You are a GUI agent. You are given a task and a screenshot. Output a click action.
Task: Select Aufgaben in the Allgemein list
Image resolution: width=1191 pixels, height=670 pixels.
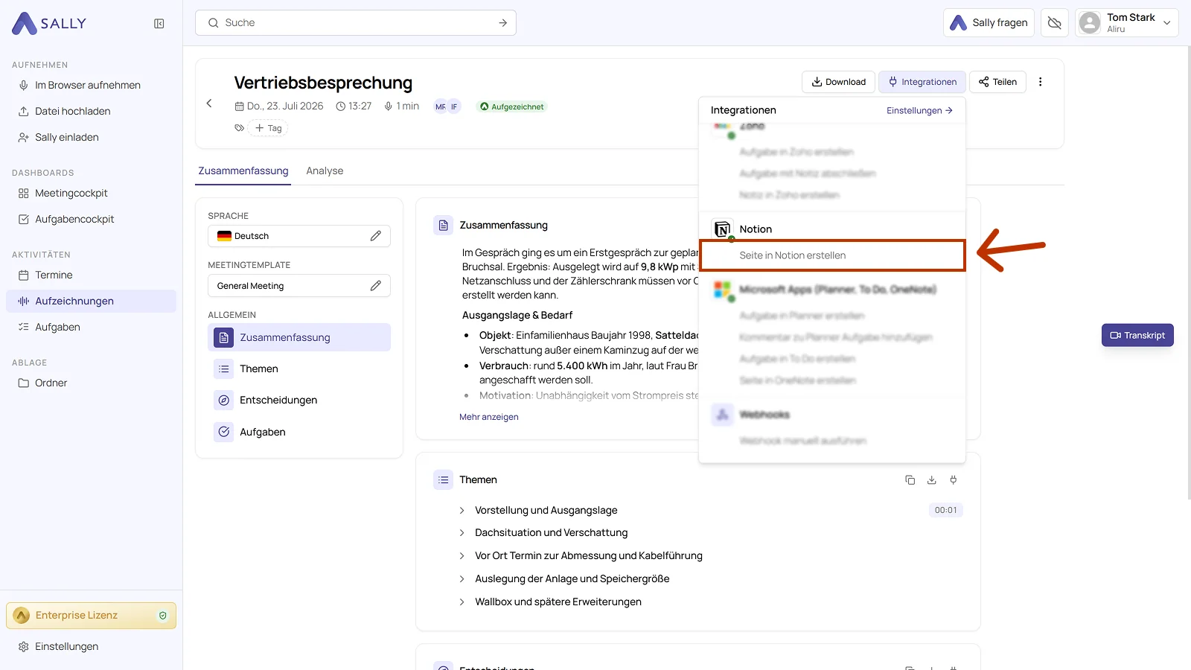pos(299,432)
